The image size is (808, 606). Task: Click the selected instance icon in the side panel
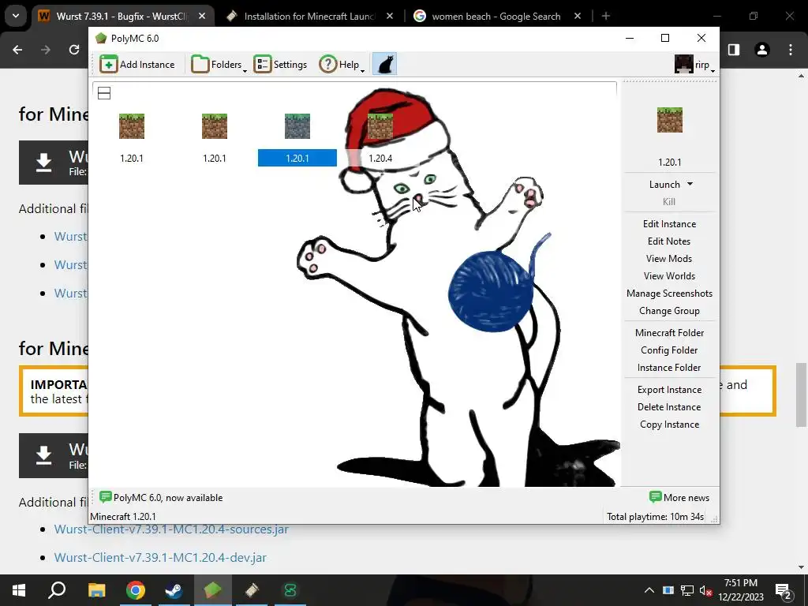click(669, 120)
